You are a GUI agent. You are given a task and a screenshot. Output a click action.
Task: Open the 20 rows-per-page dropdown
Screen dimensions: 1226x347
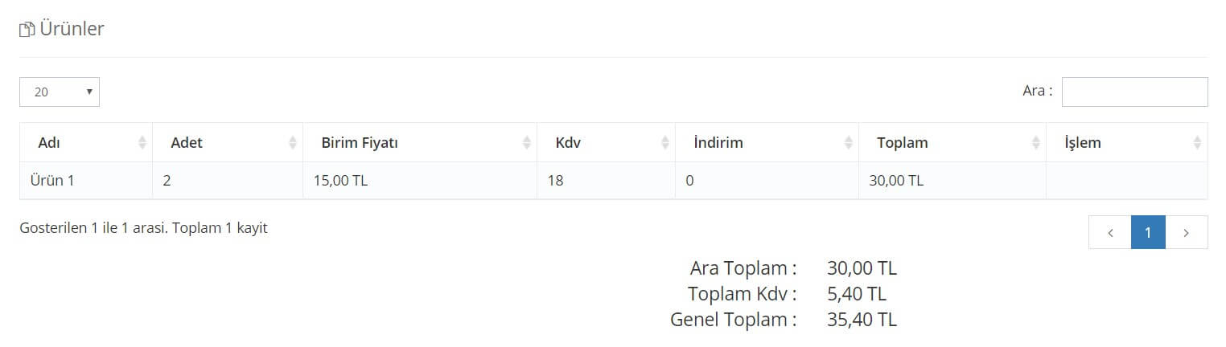point(60,92)
